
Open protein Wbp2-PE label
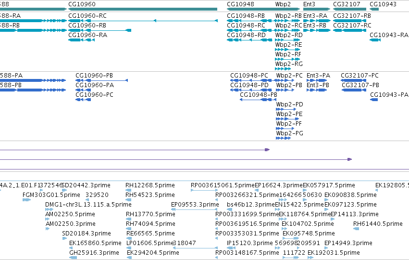pyautogui.click(x=289, y=114)
